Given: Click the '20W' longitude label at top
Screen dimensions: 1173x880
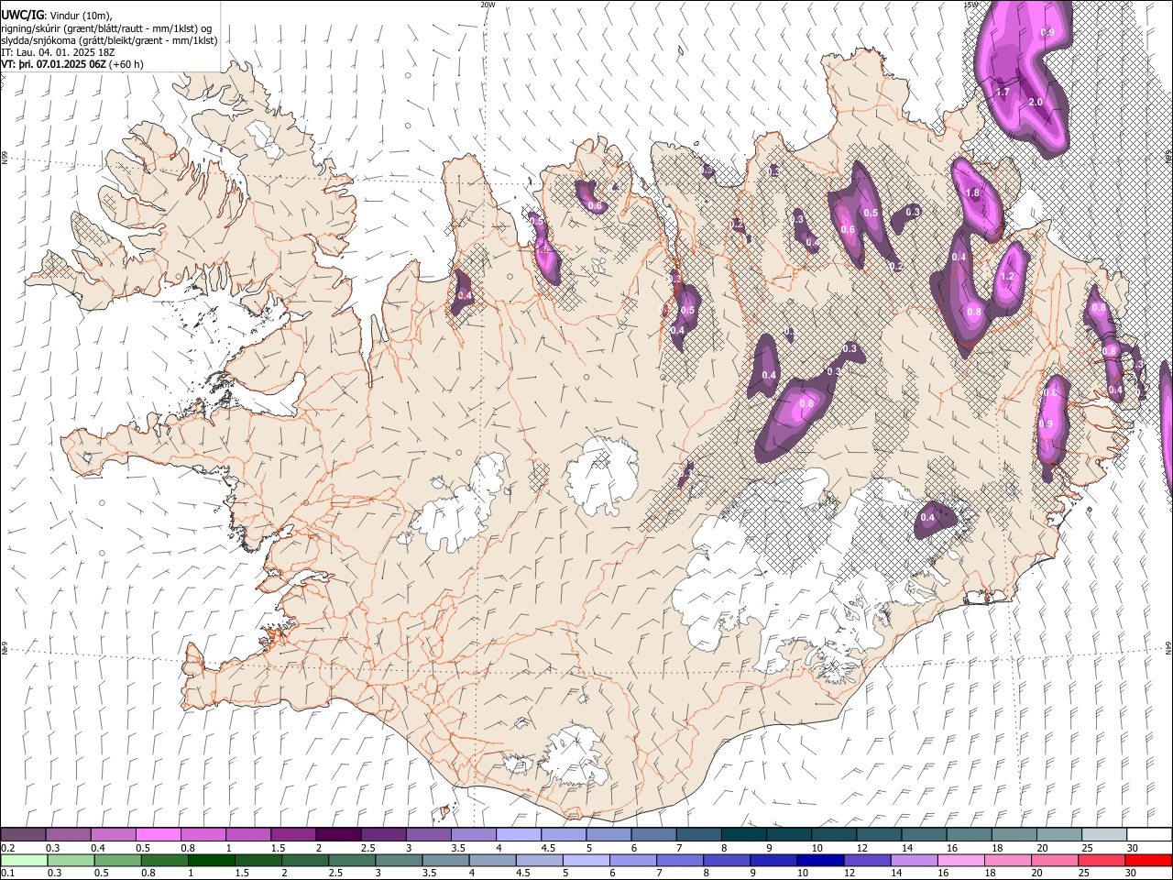Looking at the screenshot, I should point(488,5).
